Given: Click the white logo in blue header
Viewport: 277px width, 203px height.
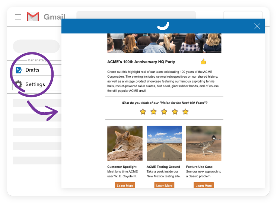Looking at the screenshot, I should [163, 26].
